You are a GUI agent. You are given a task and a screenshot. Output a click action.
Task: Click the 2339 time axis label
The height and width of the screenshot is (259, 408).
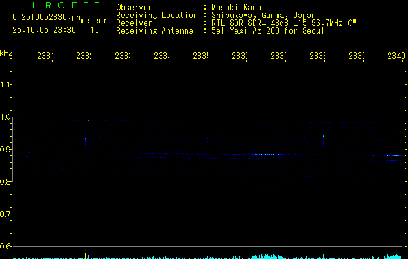pyautogui.click(x=356, y=56)
